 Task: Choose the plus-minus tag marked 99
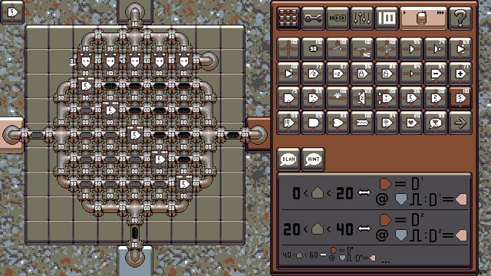point(313,97)
